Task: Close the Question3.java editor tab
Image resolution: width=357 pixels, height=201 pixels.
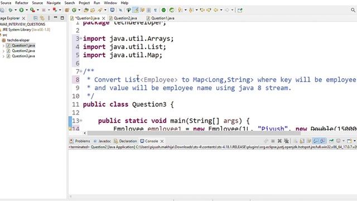Action: pos(104,18)
